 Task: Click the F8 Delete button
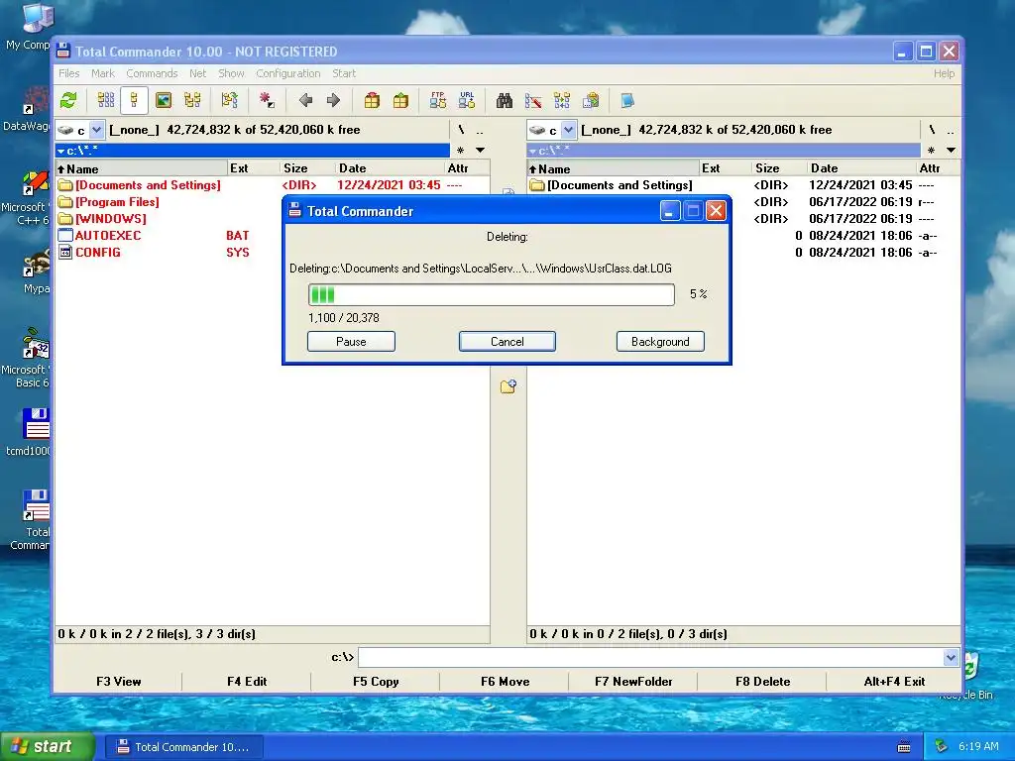[x=762, y=682]
